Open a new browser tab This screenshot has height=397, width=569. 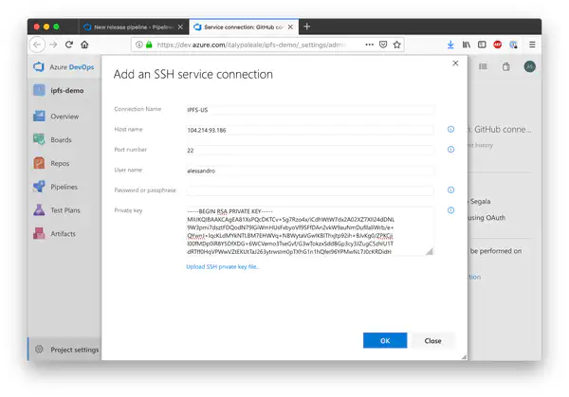tap(306, 27)
